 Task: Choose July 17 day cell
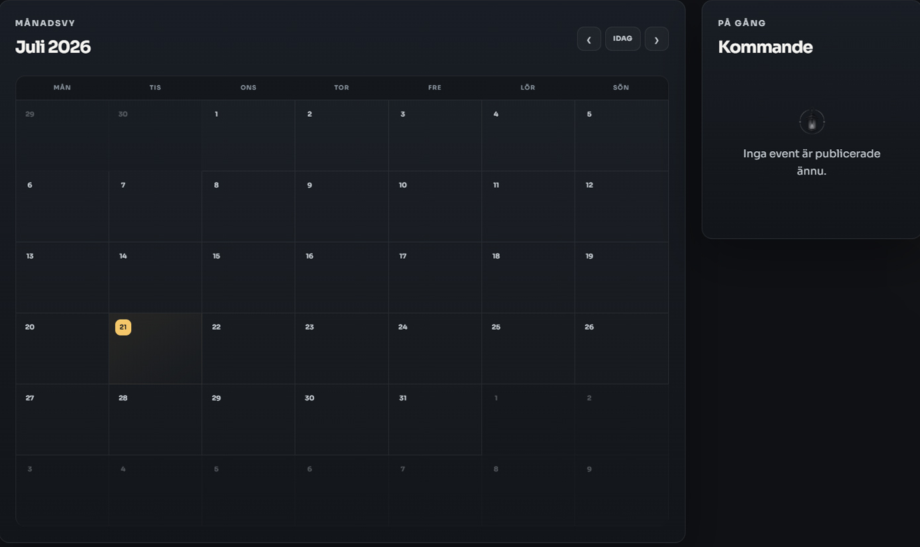[435, 277]
